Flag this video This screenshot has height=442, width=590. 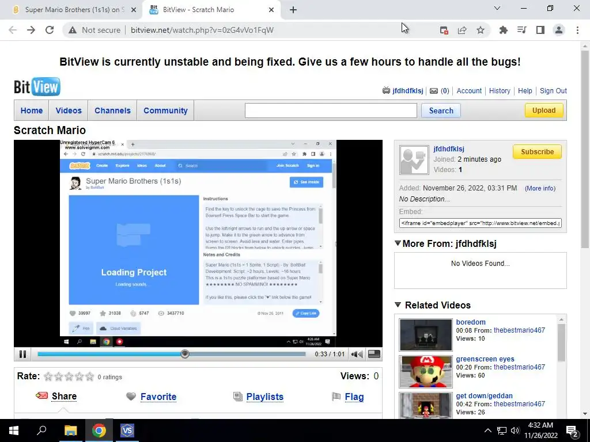354,397
